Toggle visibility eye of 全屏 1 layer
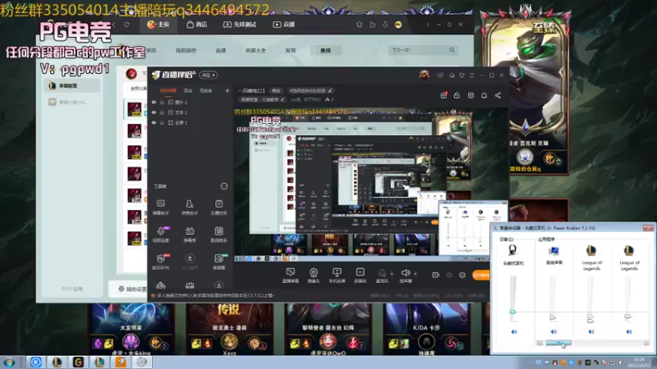The width and height of the screenshot is (657, 369). (x=154, y=122)
